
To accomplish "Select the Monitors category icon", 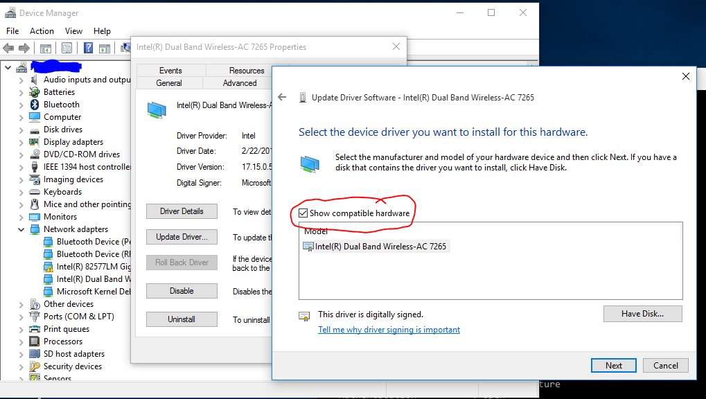I will pos(34,217).
